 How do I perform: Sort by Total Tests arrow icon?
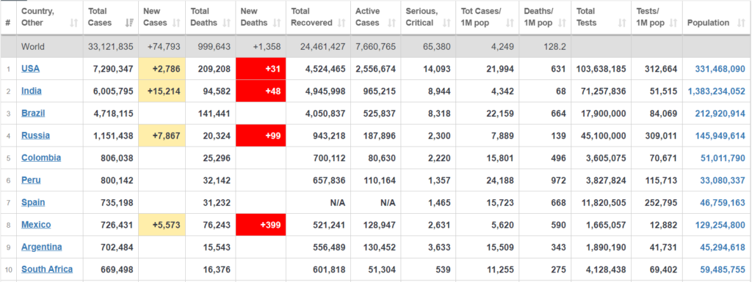point(622,23)
